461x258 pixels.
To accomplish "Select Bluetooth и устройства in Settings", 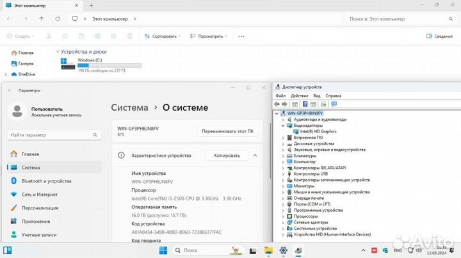I will click(54, 181).
